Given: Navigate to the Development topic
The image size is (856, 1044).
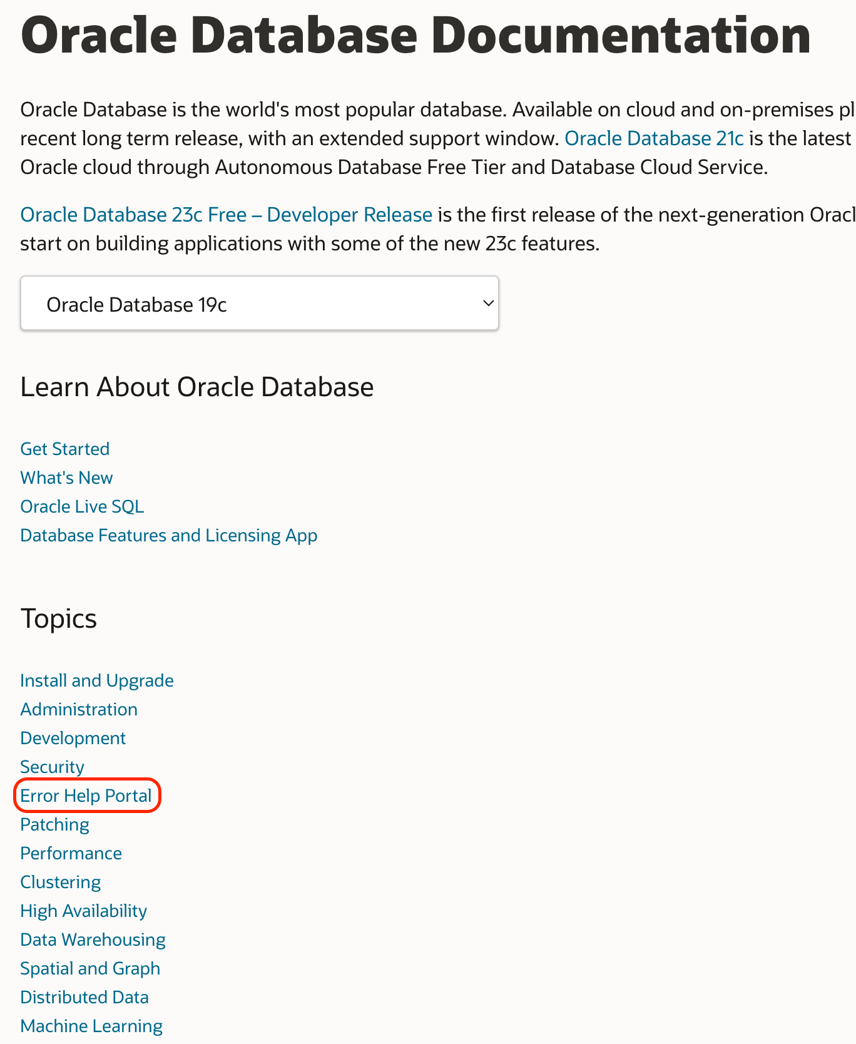Looking at the screenshot, I should click(x=73, y=738).
